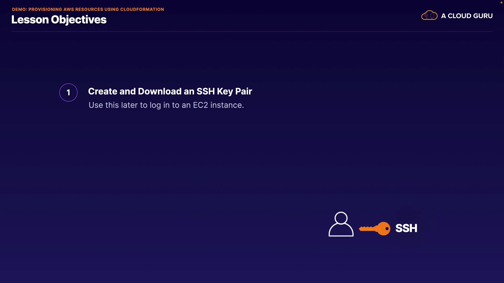Click the jagged teeth of the orange key

(x=367, y=227)
